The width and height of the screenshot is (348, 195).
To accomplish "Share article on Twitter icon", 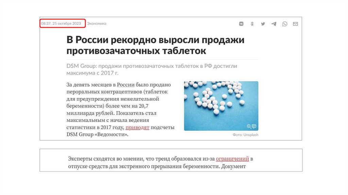I will (263, 24).
